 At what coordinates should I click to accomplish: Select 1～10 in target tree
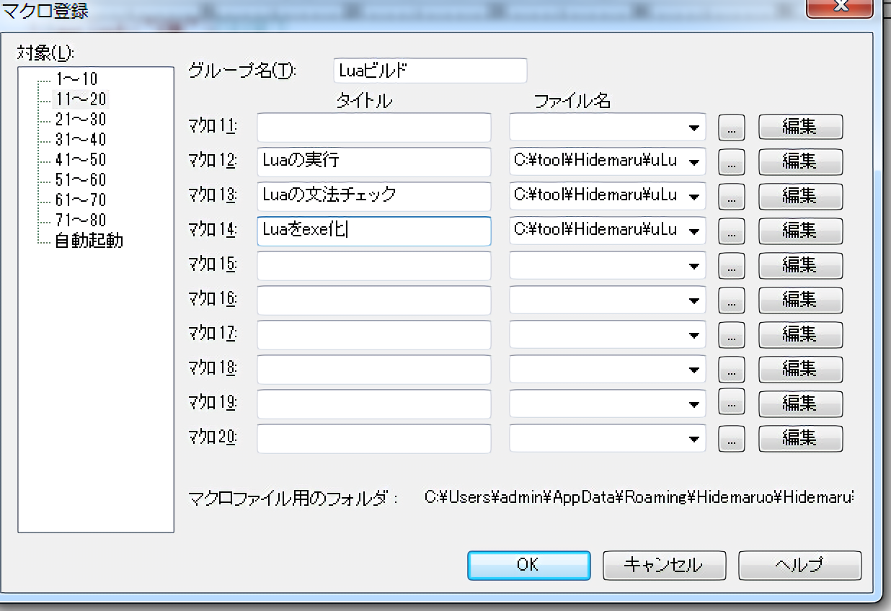[76, 79]
